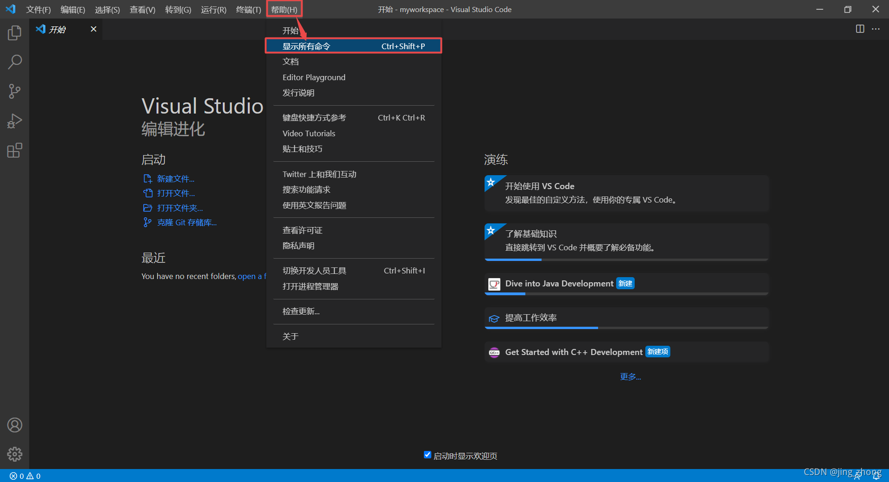
Task: Open the Source Control view icon
Action: pyautogui.click(x=14, y=91)
